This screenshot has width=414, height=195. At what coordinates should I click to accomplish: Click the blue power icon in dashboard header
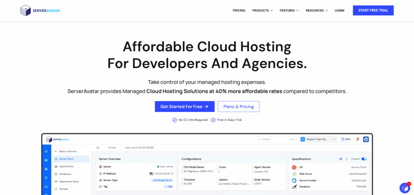[366, 139]
